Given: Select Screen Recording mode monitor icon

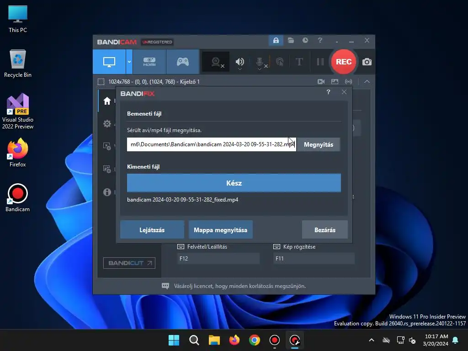Looking at the screenshot, I should tap(109, 62).
